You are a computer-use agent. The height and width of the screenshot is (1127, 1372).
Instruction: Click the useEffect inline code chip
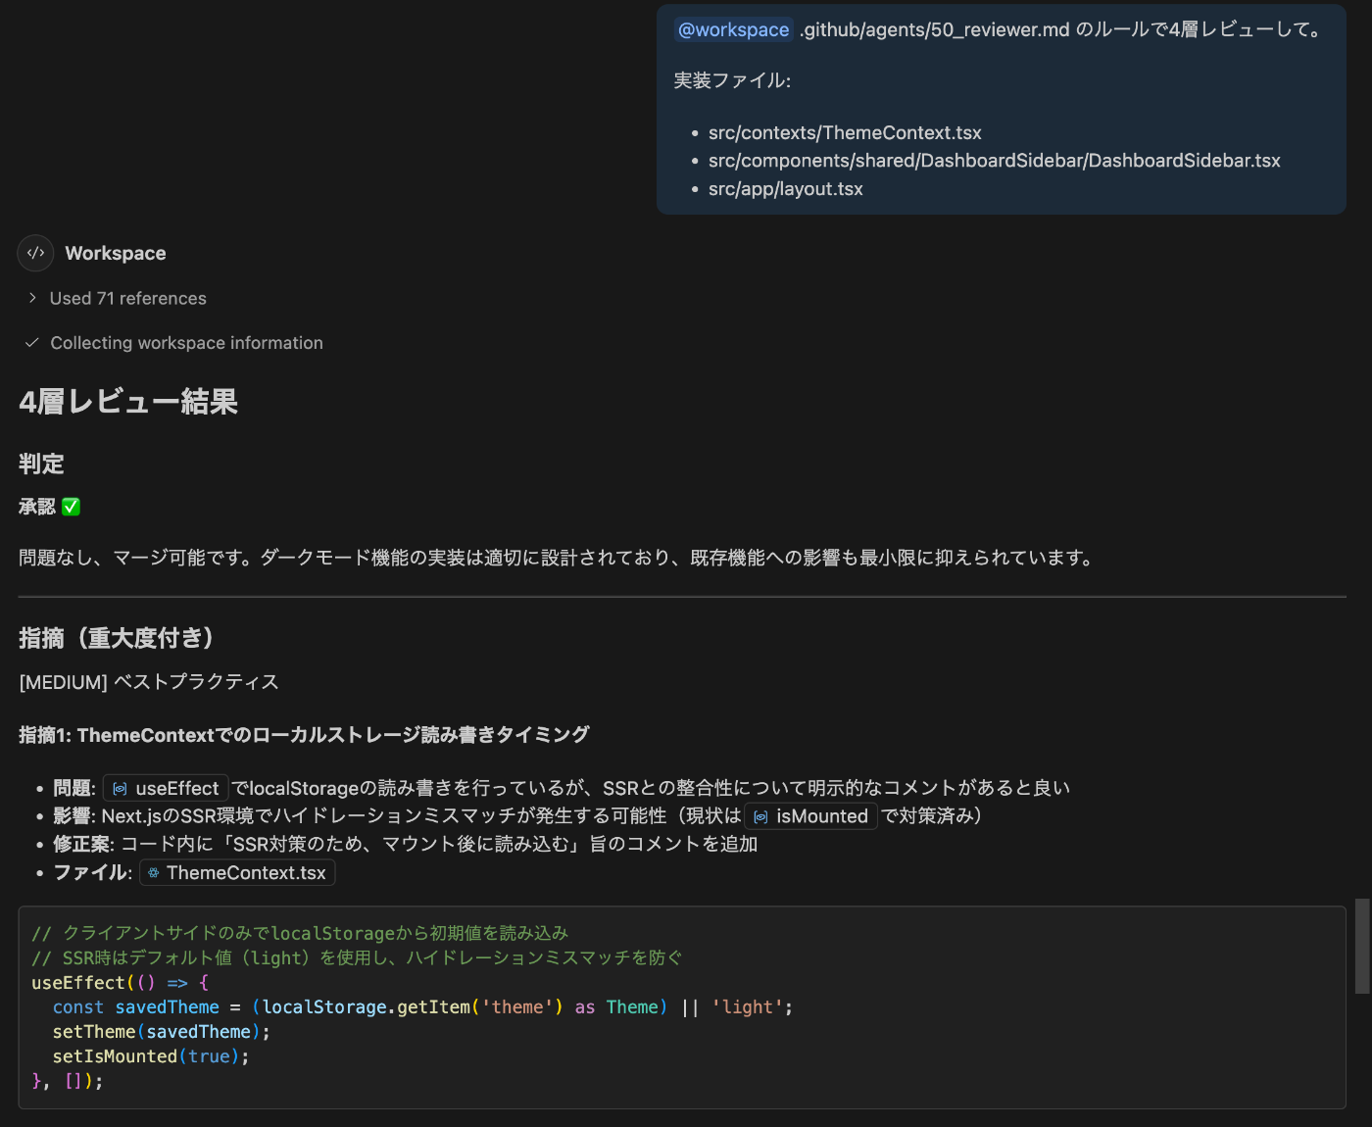click(166, 788)
